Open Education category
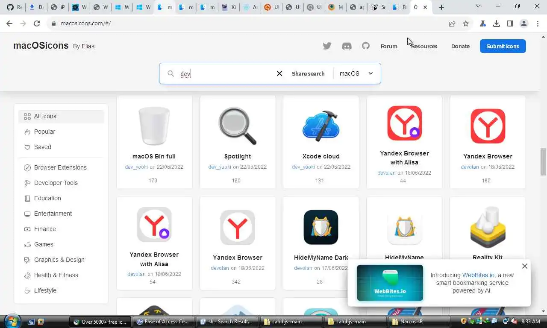This screenshot has height=328, width=547. click(61, 198)
